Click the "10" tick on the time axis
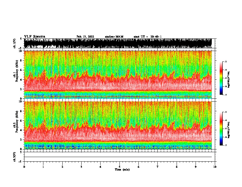 215,167
